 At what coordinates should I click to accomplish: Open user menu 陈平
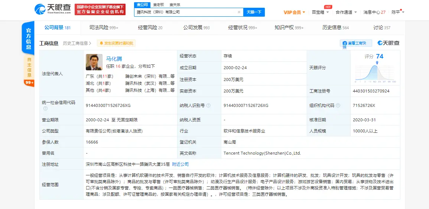pyautogui.click(x=398, y=12)
